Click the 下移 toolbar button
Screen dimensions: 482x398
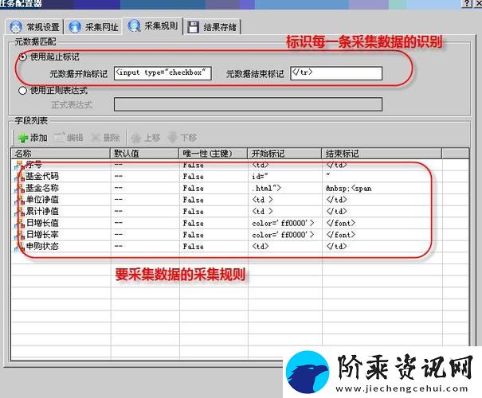click(182, 138)
